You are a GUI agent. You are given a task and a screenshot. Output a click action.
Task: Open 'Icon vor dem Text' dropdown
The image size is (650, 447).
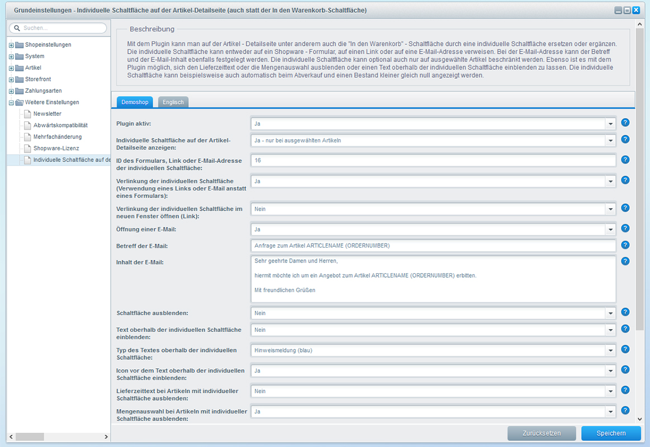(610, 371)
